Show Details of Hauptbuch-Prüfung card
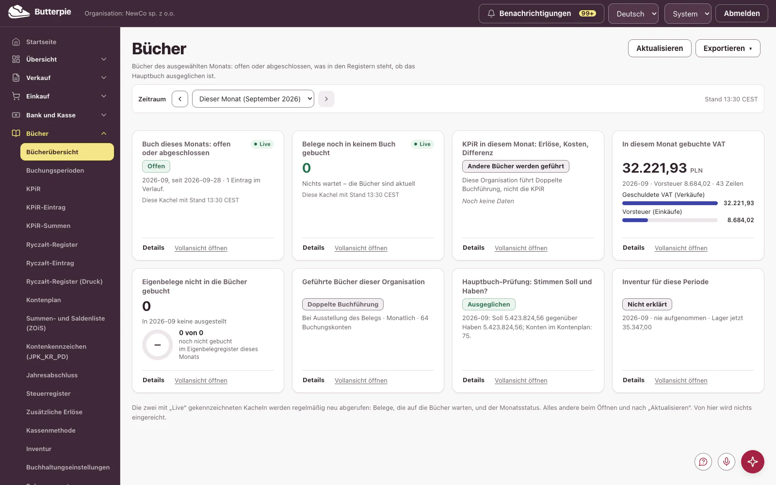The image size is (776, 485). pos(473,380)
